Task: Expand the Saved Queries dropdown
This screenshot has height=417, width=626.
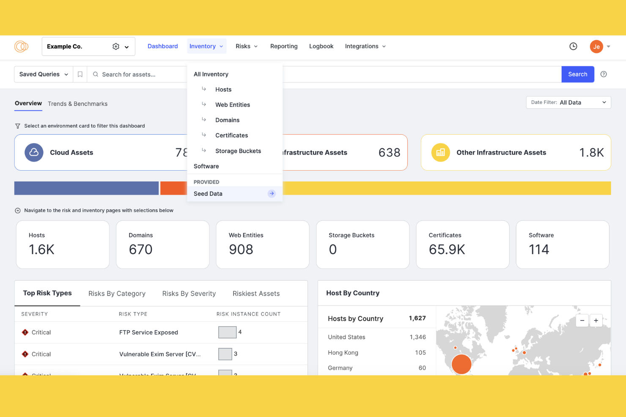Action: tap(43, 74)
